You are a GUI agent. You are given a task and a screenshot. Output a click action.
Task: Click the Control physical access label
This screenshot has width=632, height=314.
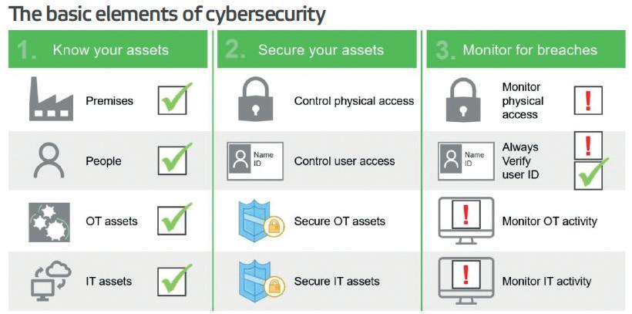[354, 101]
